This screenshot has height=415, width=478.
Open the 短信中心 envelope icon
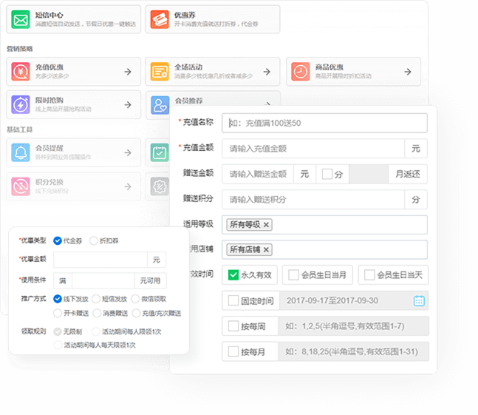[21, 19]
